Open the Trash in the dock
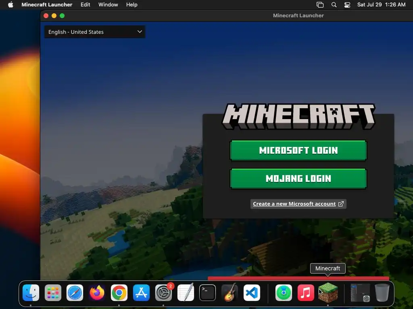The width and height of the screenshot is (413, 309). tap(382, 293)
